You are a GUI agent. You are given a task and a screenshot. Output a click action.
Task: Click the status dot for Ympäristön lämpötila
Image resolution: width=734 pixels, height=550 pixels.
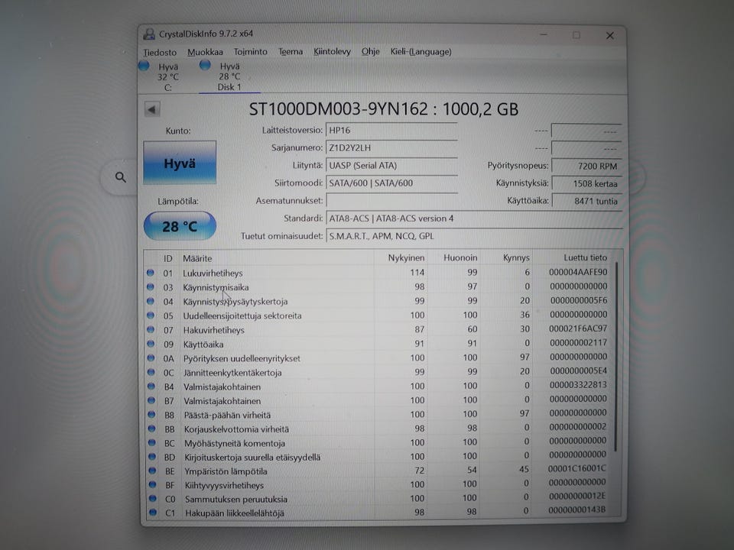click(x=152, y=471)
